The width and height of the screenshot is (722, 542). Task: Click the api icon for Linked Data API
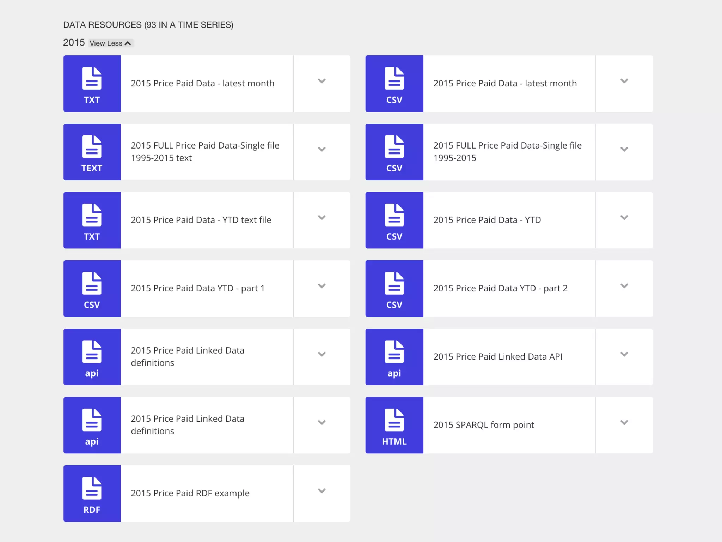coord(394,356)
